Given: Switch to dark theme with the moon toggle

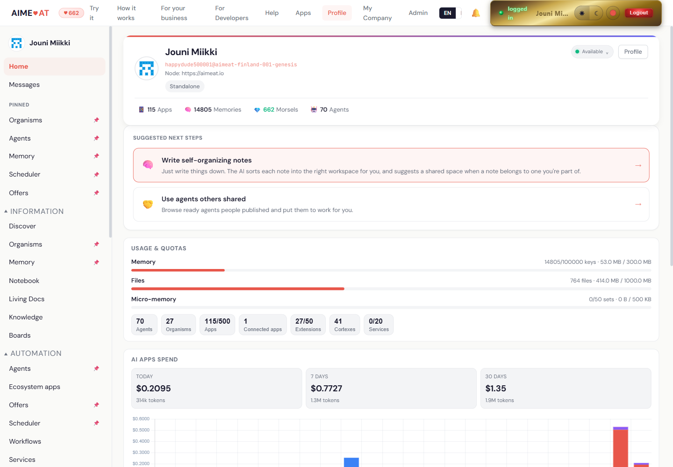Looking at the screenshot, I should pyautogui.click(x=596, y=13).
